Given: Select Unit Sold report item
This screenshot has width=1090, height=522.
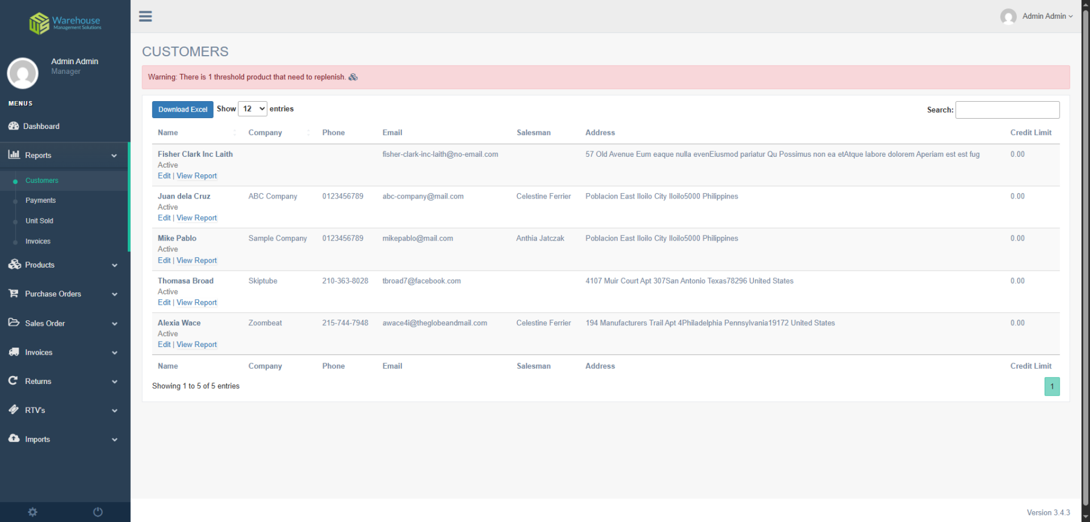Looking at the screenshot, I should [x=39, y=221].
